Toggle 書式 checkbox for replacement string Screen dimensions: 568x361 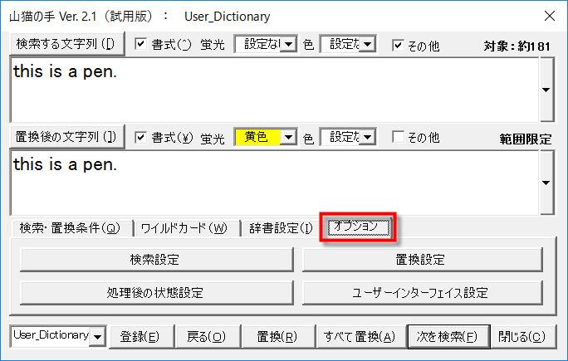pos(140,137)
